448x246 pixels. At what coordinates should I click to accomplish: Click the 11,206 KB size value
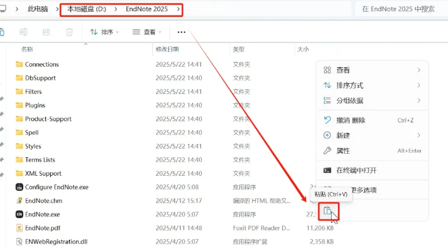320,228
